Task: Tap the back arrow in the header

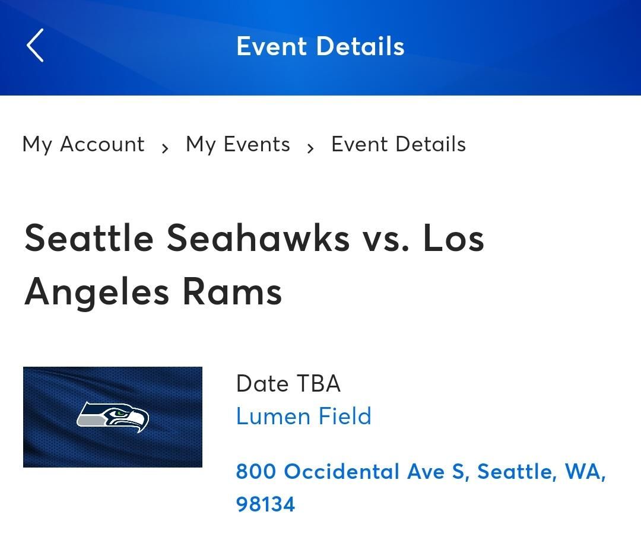Action: pos(36,46)
